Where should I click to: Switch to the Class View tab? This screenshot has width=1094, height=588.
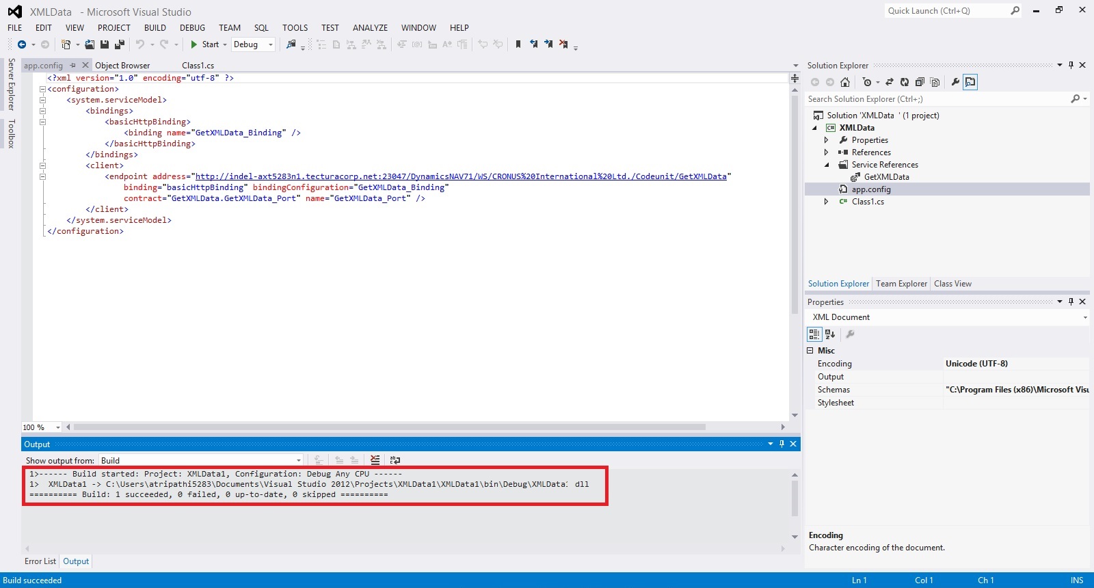pos(952,284)
